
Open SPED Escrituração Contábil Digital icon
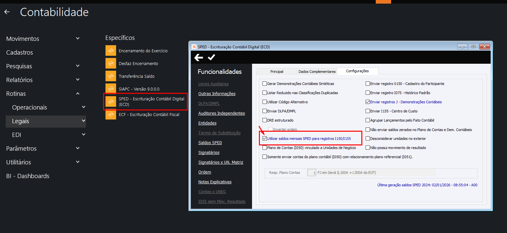(111, 102)
